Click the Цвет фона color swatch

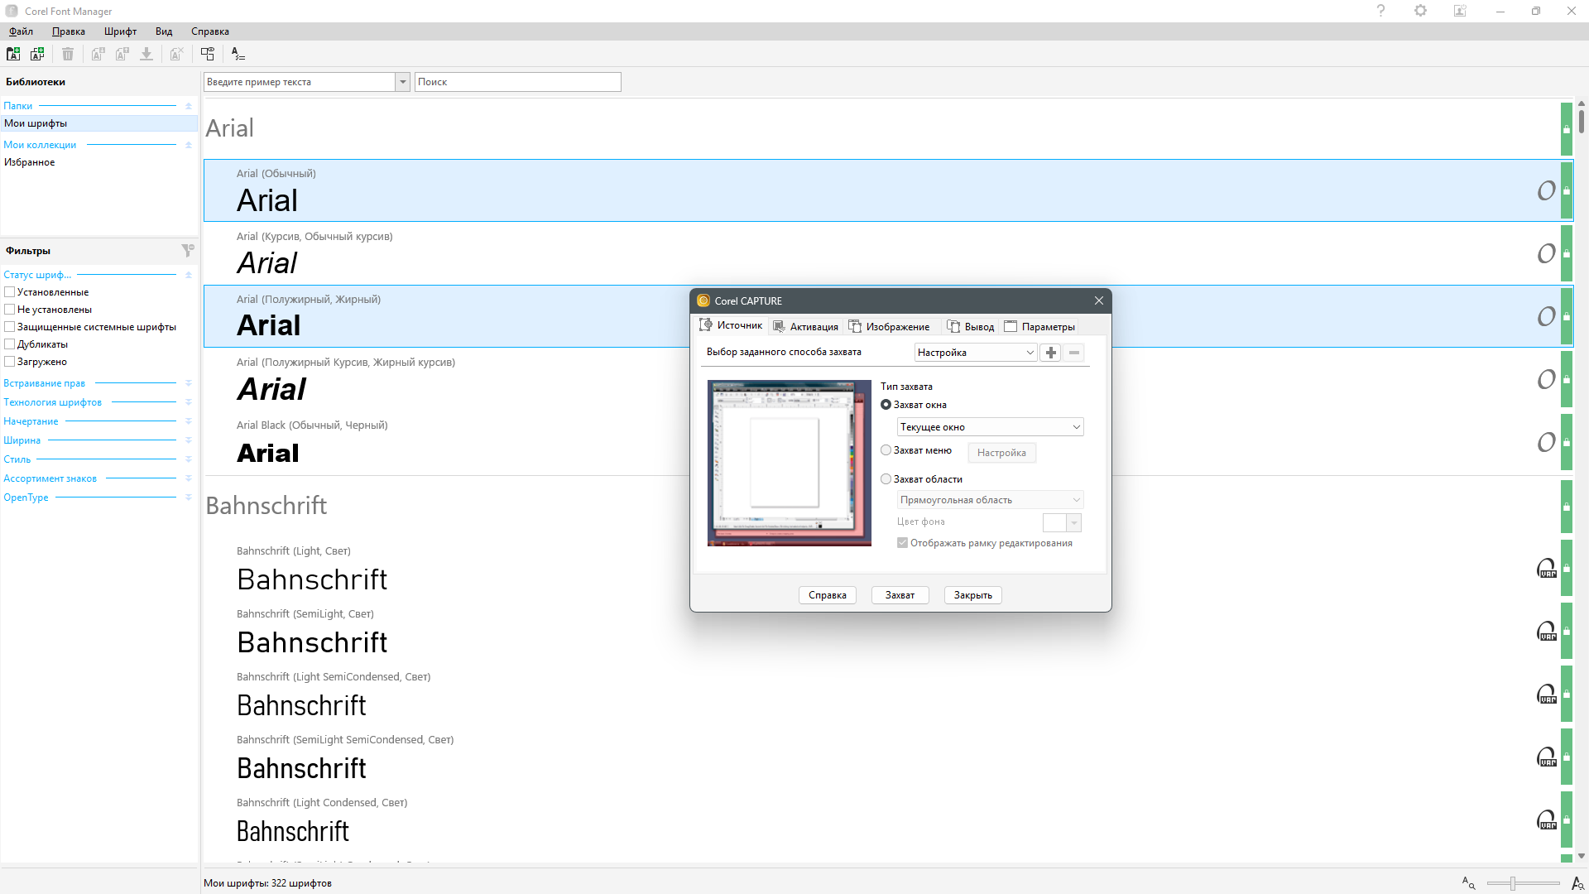tap(1054, 522)
